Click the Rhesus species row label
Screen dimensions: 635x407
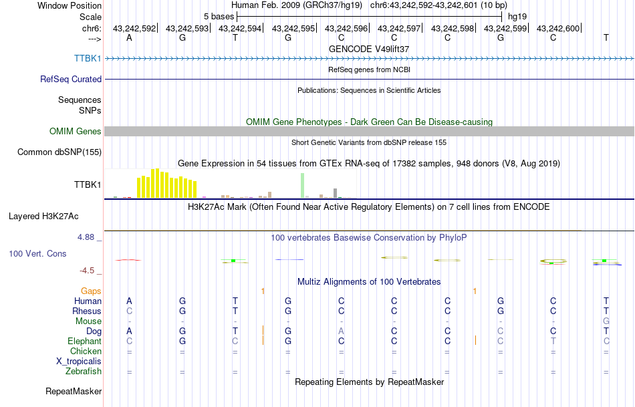pos(87,311)
